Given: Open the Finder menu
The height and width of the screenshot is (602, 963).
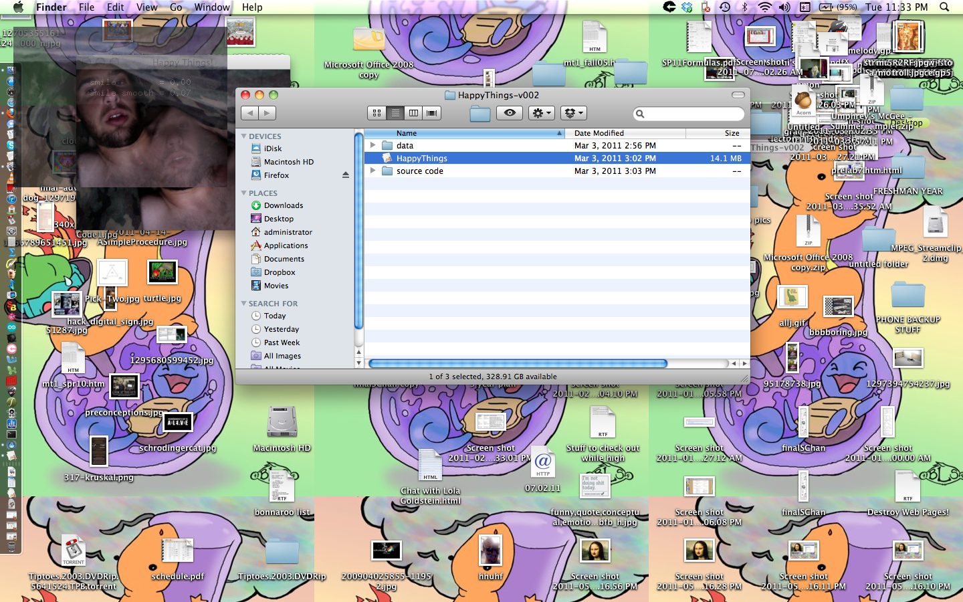Looking at the screenshot, I should click(x=51, y=7).
